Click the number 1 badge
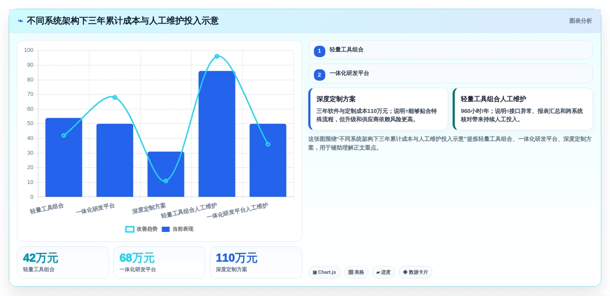The width and height of the screenshot is (610, 296). pos(319,51)
